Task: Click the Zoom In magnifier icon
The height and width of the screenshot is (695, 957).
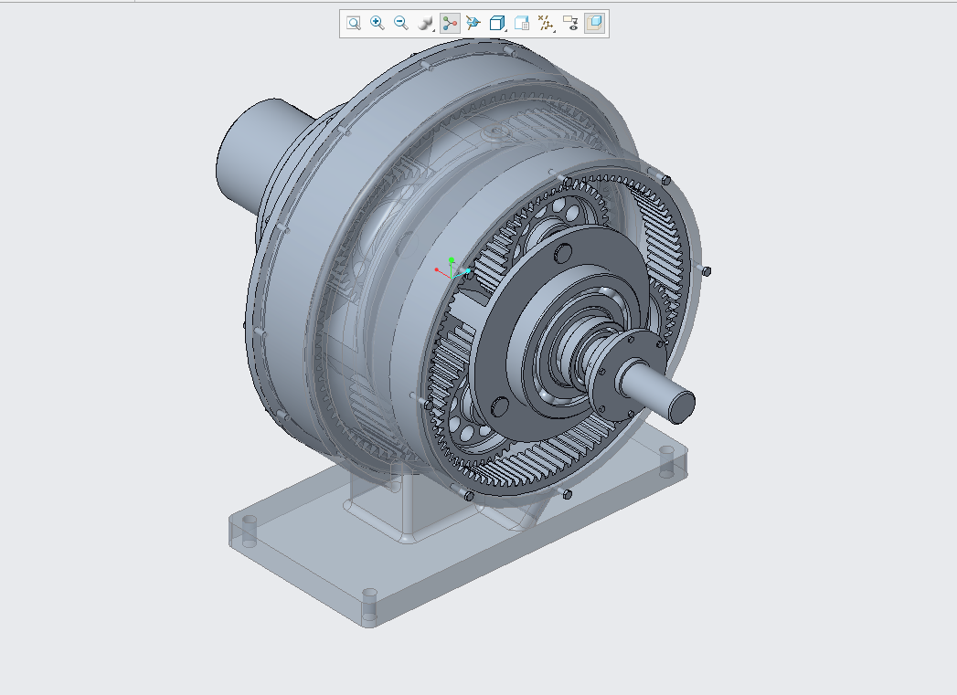Action: [377, 23]
